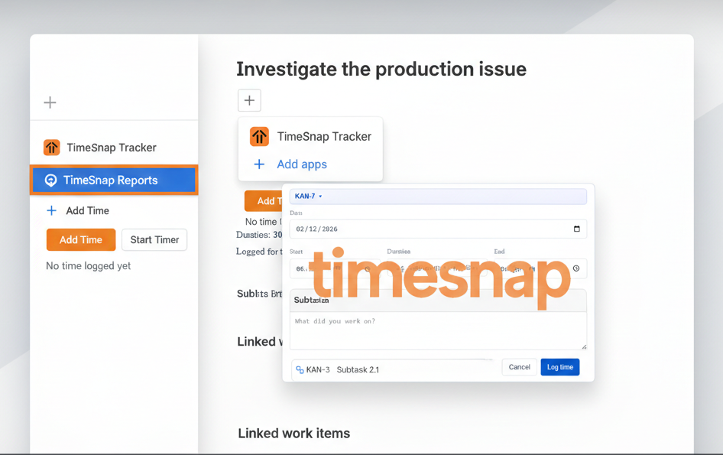This screenshot has height=455, width=723.
Task: Click the Date field showing 02/12/2026
Action: pyautogui.click(x=428, y=229)
